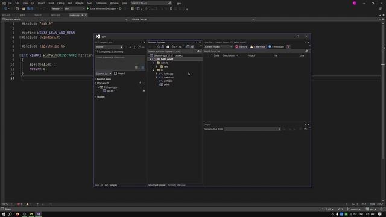The width and height of the screenshot is (386, 217).
Task: Click the Switch Views icon in Solution Explorer
Action: tap(162, 47)
